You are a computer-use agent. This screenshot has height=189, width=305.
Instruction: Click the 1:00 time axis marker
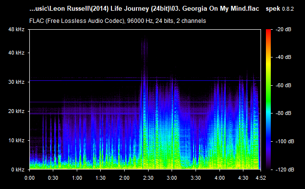coord(77,178)
